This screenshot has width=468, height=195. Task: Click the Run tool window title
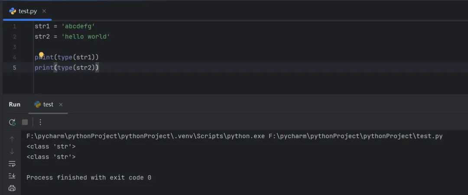tap(15, 104)
